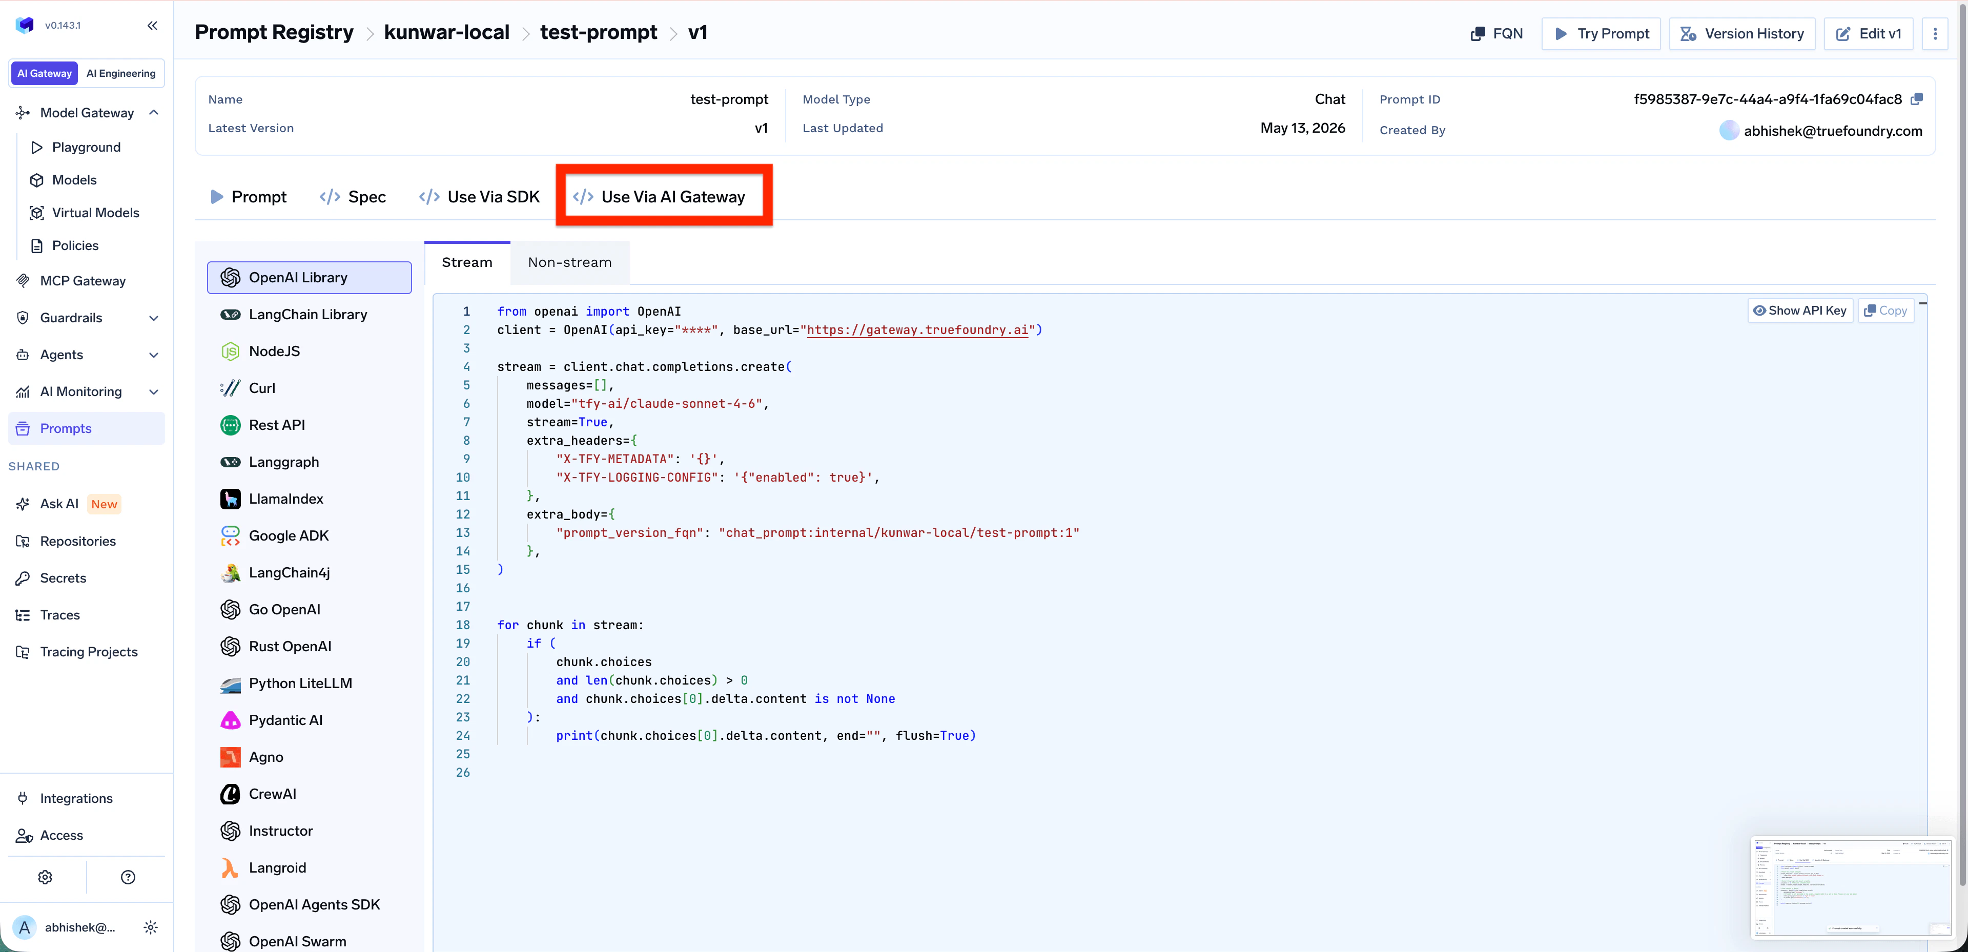The image size is (1968, 952).
Task: Open the Prompt tab
Action: 248,196
